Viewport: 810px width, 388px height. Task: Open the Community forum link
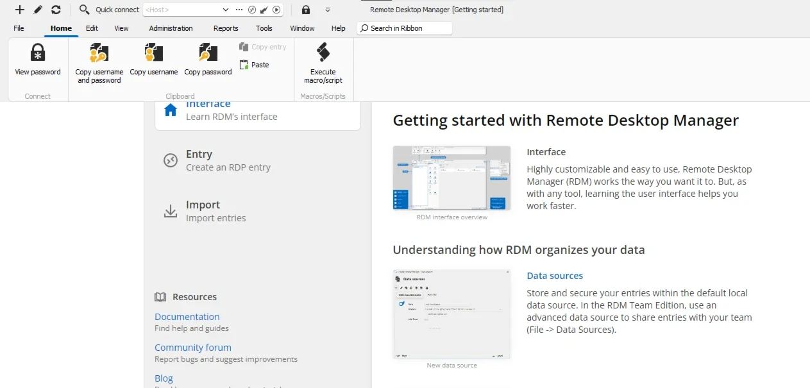193,348
